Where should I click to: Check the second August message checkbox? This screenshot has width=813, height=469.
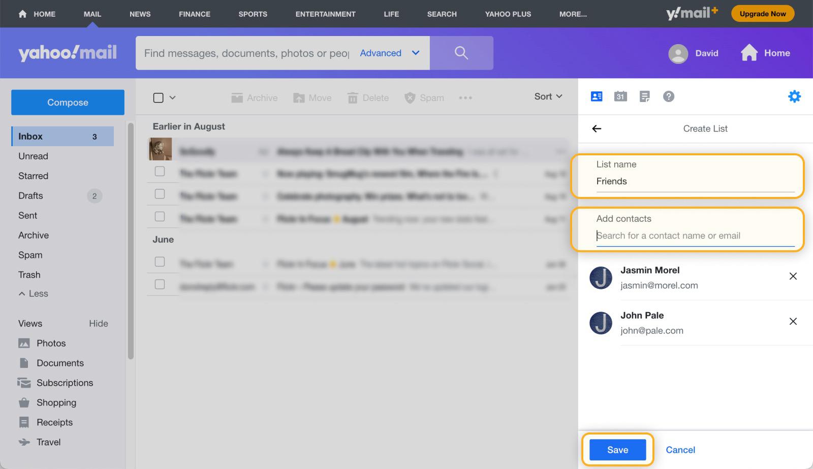coord(160,172)
